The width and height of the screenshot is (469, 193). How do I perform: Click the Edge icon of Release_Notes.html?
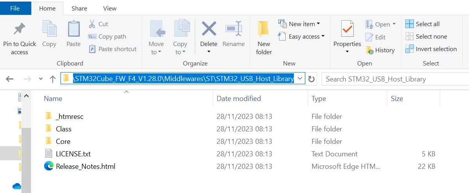tap(48, 166)
